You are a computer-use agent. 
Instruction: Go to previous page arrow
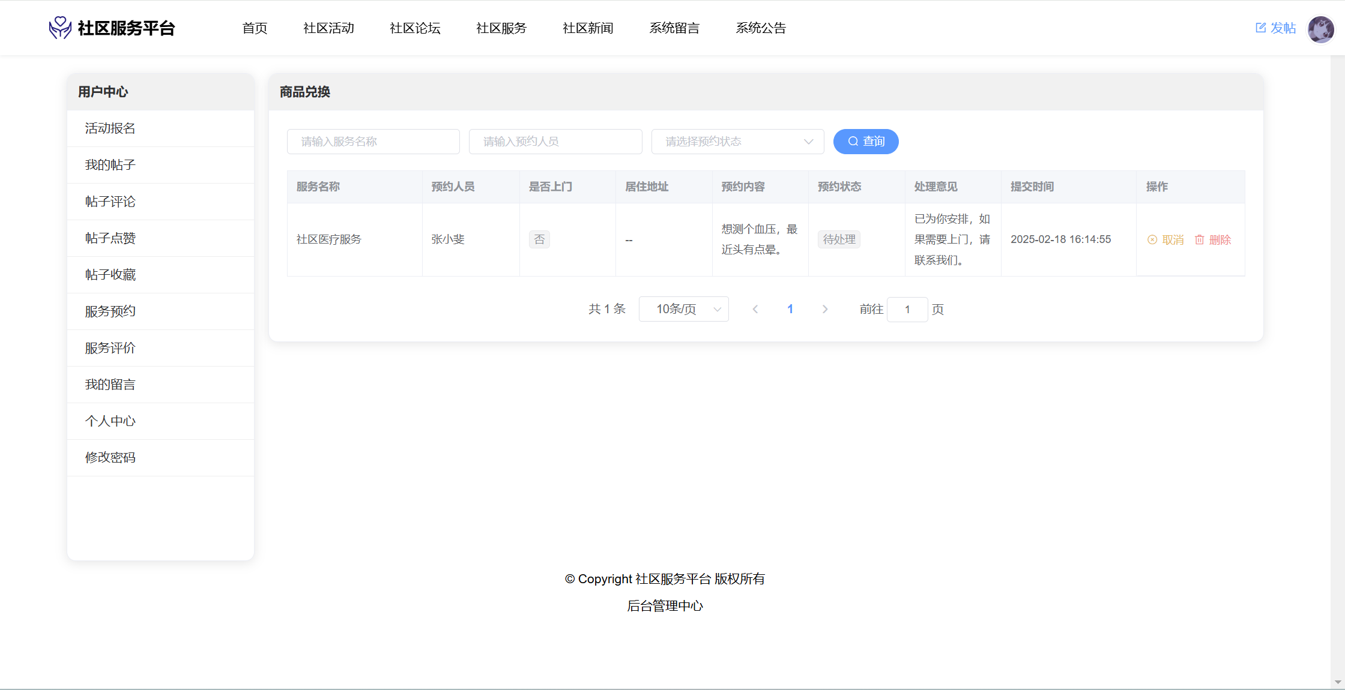pos(755,309)
